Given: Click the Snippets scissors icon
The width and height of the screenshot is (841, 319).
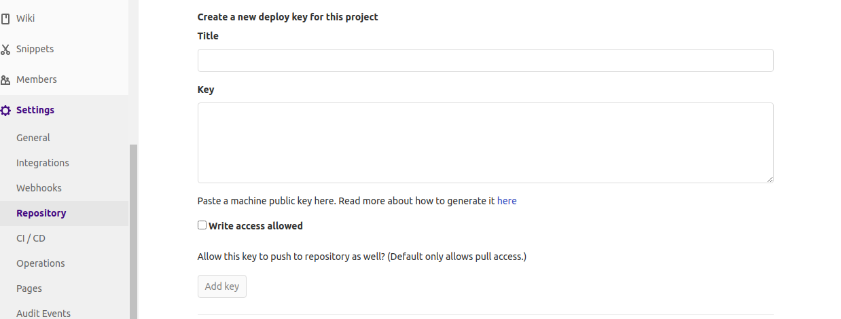Looking at the screenshot, I should [5, 49].
